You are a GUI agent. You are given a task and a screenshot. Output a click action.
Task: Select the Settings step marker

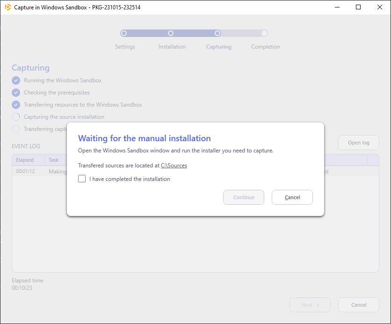pyautogui.click(x=124, y=33)
